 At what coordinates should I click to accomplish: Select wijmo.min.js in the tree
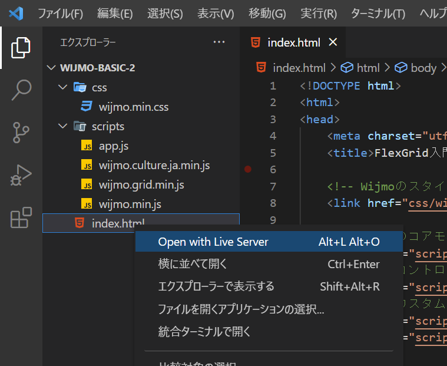coord(141,204)
